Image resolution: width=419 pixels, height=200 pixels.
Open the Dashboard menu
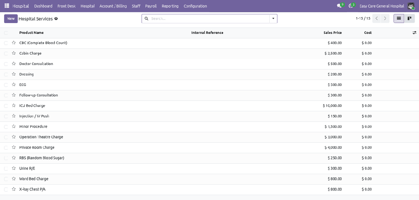pyautogui.click(x=43, y=6)
